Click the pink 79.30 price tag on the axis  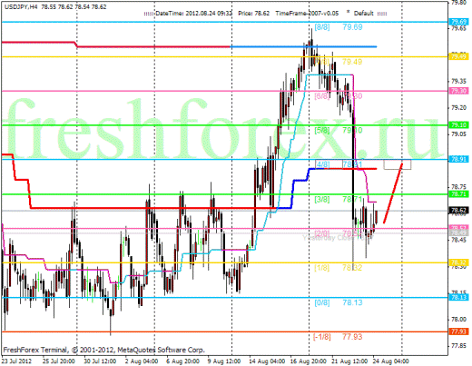pos(458,91)
